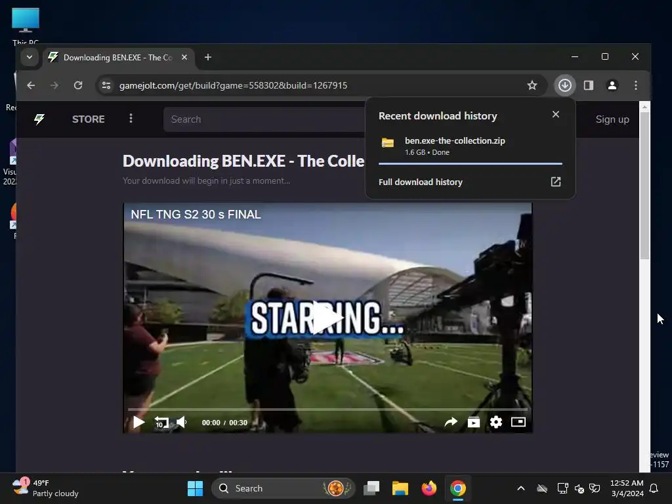Open the Chrome tab search dropdown

click(29, 57)
